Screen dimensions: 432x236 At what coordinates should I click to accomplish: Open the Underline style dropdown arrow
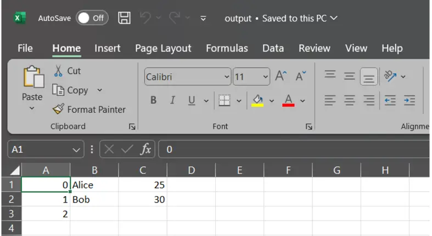pyautogui.click(x=206, y=101)
